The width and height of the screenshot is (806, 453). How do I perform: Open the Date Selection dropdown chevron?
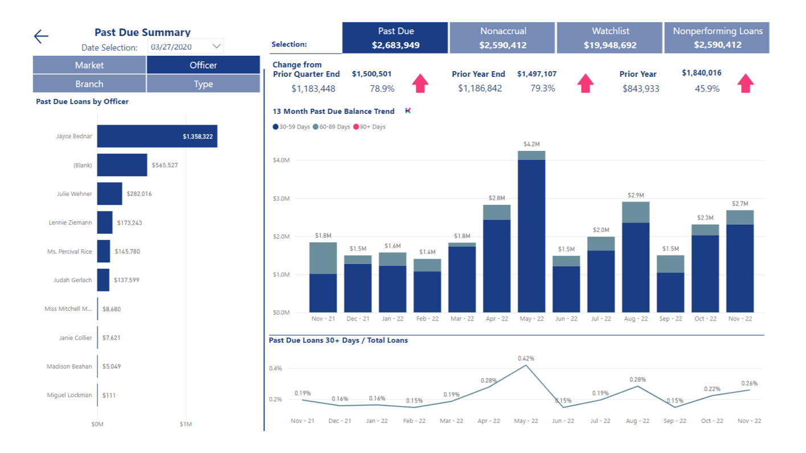coord(216,47)
